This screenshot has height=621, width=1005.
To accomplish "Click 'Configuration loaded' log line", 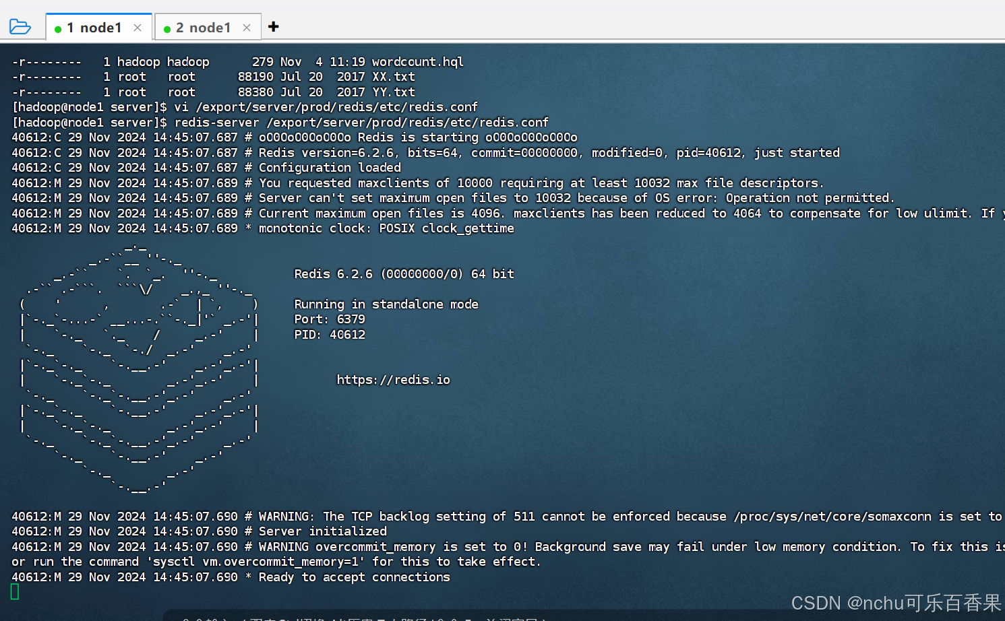I will pyautogui.click(x=206, y=168).
